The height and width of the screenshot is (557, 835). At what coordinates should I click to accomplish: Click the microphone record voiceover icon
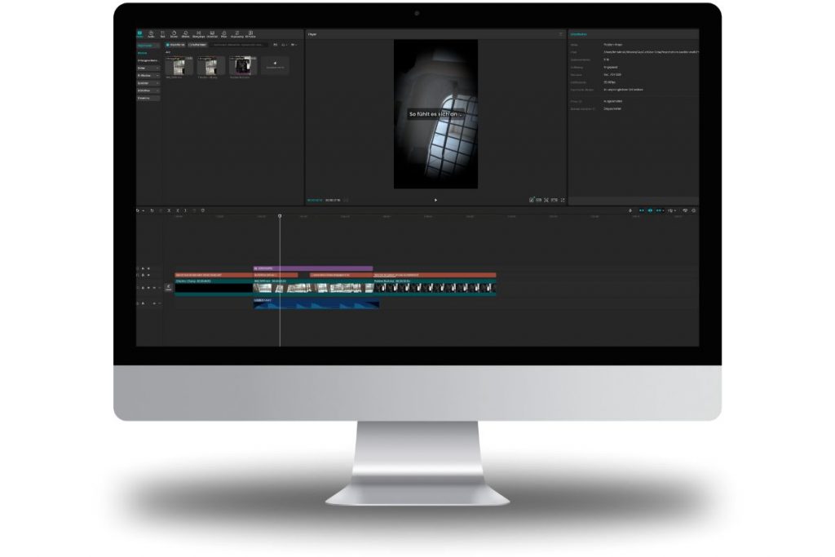click(630, 210)
